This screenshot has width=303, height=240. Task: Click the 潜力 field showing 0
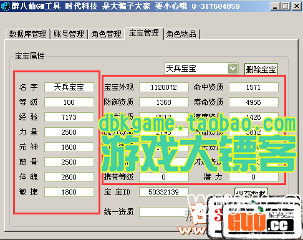[254, 177]
